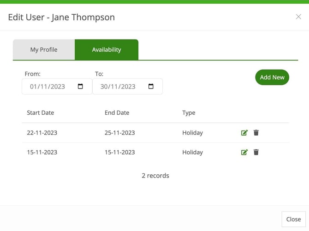Open the To date calendar picker
Image resolution: width=309 pixels, height=231 pixels.
click(151, 86)
